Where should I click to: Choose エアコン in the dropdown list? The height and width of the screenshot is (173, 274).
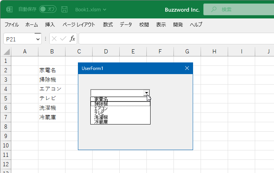tap(120, 108)
